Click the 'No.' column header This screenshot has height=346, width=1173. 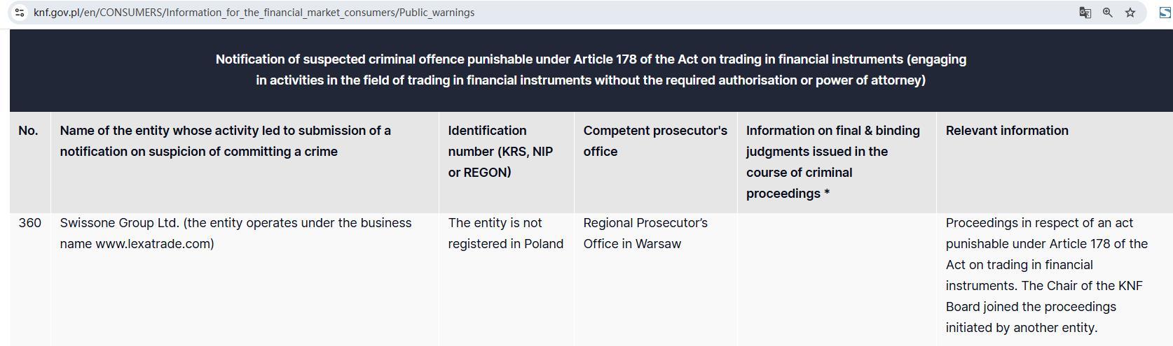[x=28, y=131]
